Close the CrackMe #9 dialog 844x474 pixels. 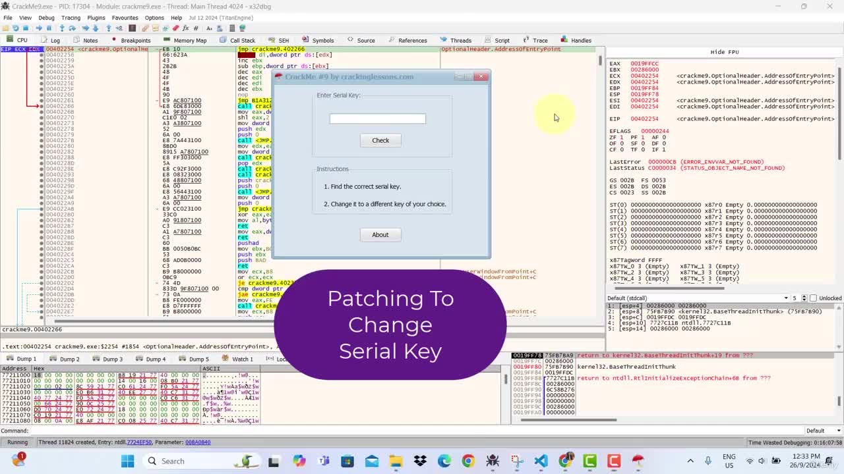pyautogui.click(x=481, y=76)
